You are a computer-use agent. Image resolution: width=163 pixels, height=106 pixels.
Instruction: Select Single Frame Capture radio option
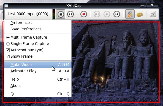[38, 44]
